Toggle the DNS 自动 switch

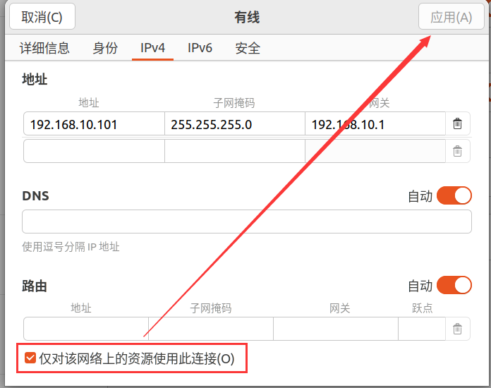tap(454, 196)
